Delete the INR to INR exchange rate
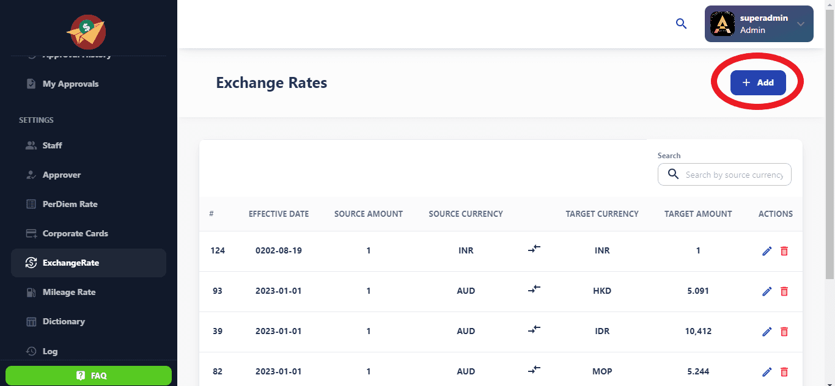Viewport: 835px width, 386px height. click(784, 251)
